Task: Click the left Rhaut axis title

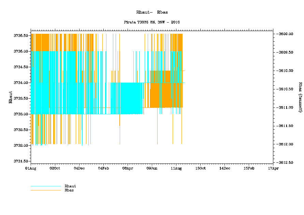Action: point(10,97)
